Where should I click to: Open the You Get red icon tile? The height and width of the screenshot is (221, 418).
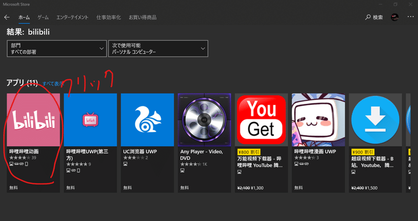[261, 120]
